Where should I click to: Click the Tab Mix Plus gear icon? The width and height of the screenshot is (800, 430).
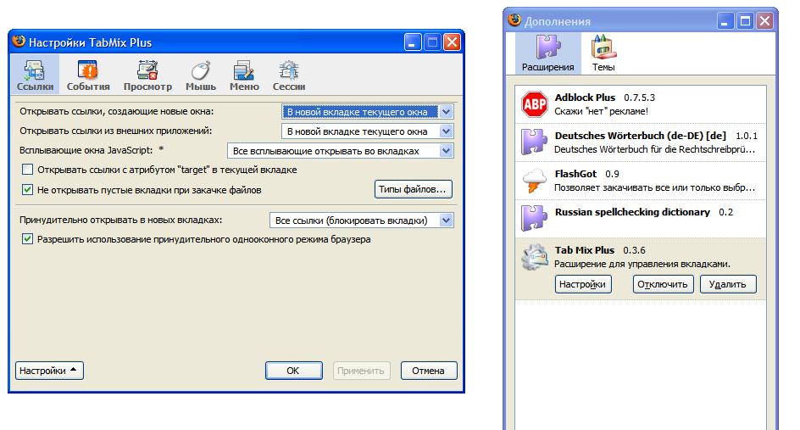point(534,257)
